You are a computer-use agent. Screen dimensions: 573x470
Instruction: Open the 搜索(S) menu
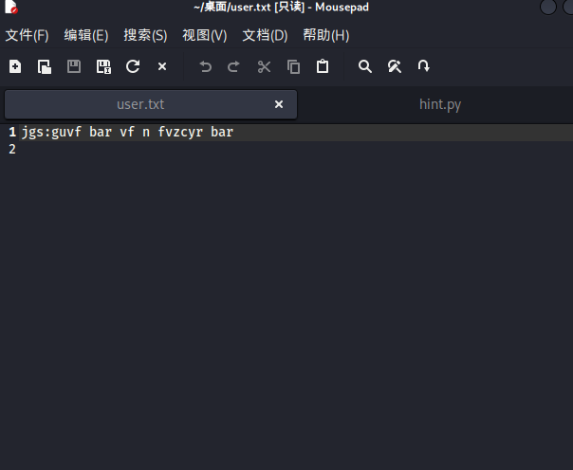[145, 35]
